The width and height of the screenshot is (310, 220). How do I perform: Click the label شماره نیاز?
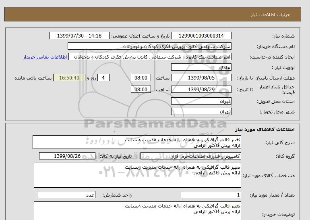tap(283, 36)
